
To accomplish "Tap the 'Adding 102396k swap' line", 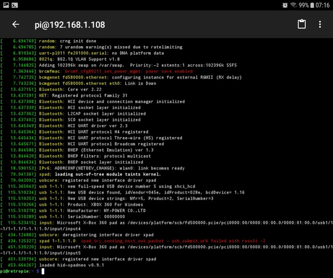I will tap(118, 65).
